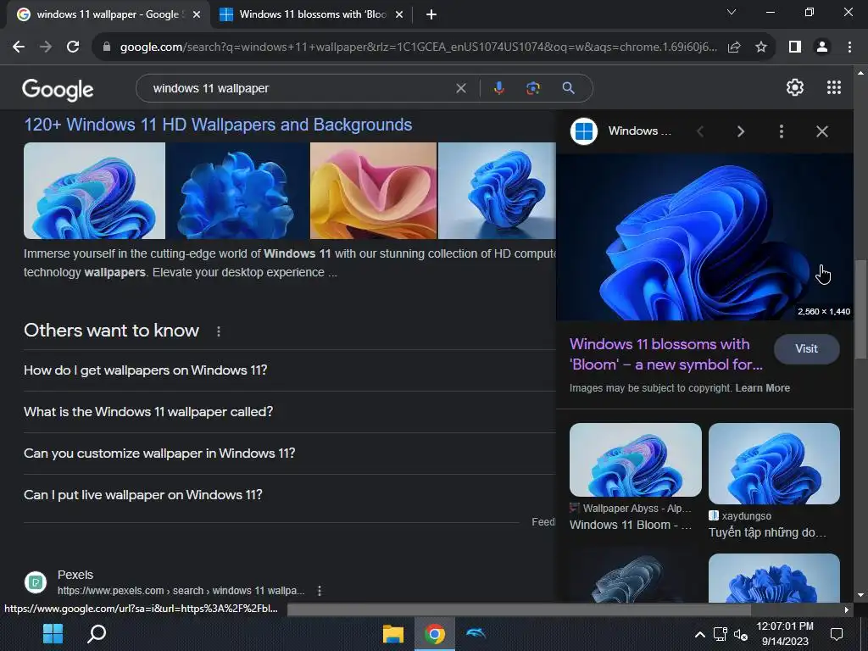Open the Pexels search result URL
Image resolution: width=868 pixels, height=651 pixels.
(181, 591)
